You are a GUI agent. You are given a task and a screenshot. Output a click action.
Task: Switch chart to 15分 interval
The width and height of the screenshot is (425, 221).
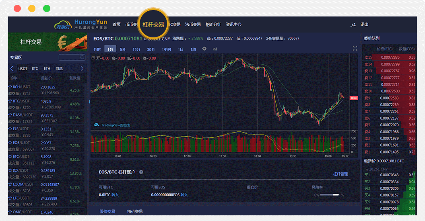tap(136, 49)
